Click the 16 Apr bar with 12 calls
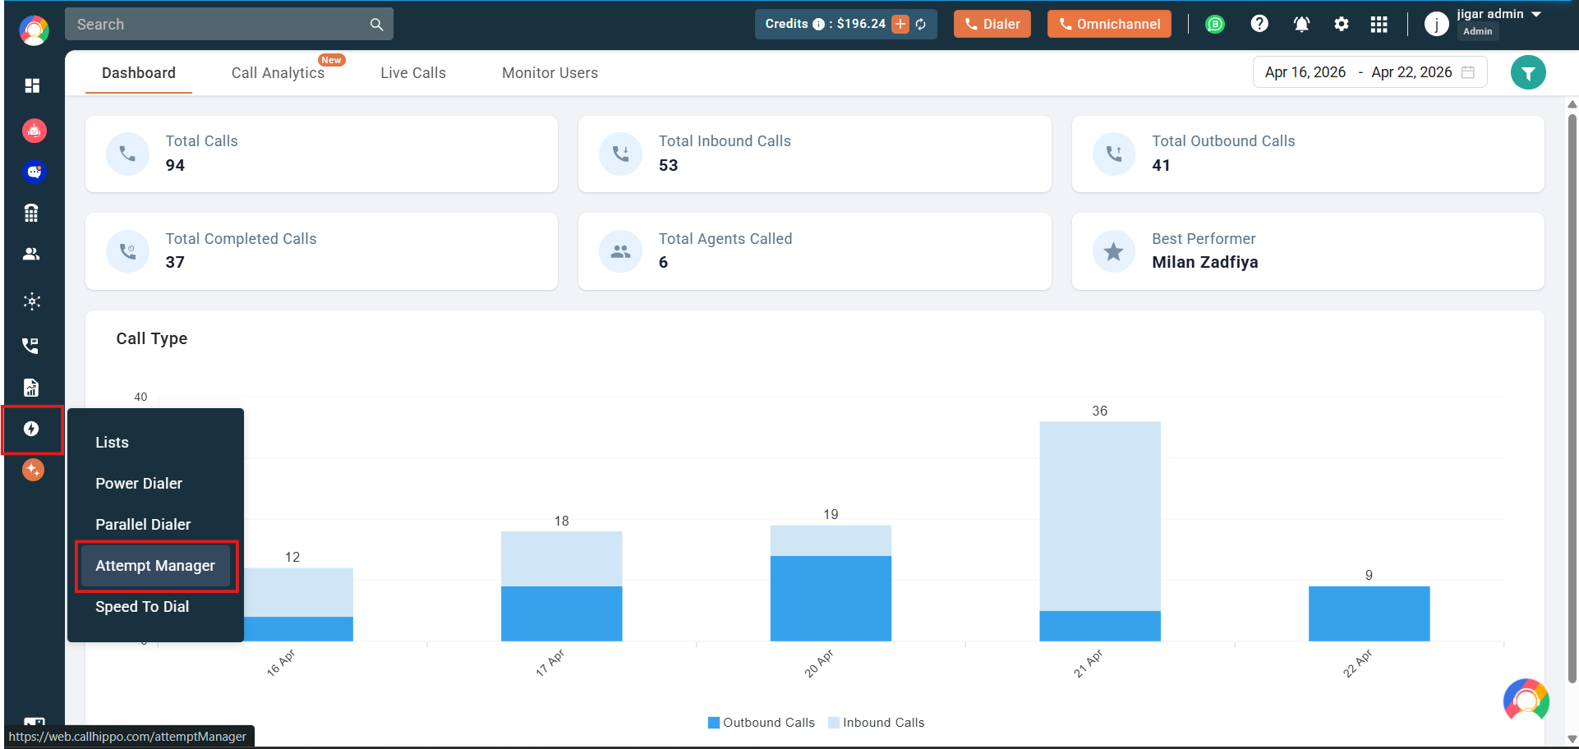This screenshot has width=1579, height=749. [x=299, y=604]
